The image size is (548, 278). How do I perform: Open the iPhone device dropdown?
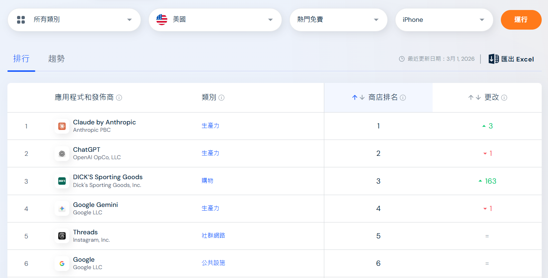(444, 20)
